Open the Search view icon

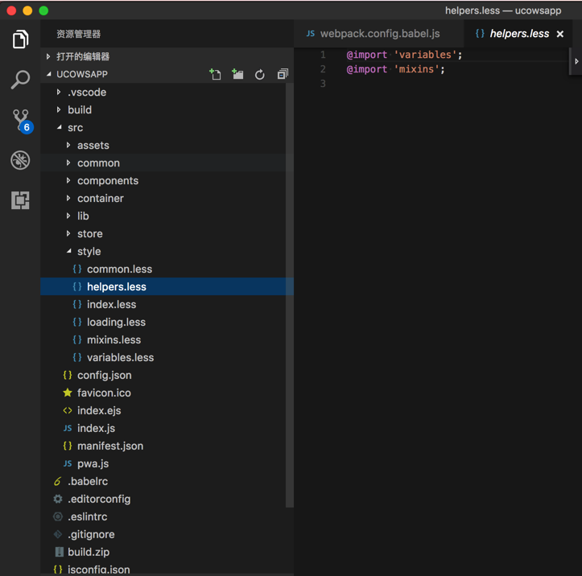(x=20, y=79)
